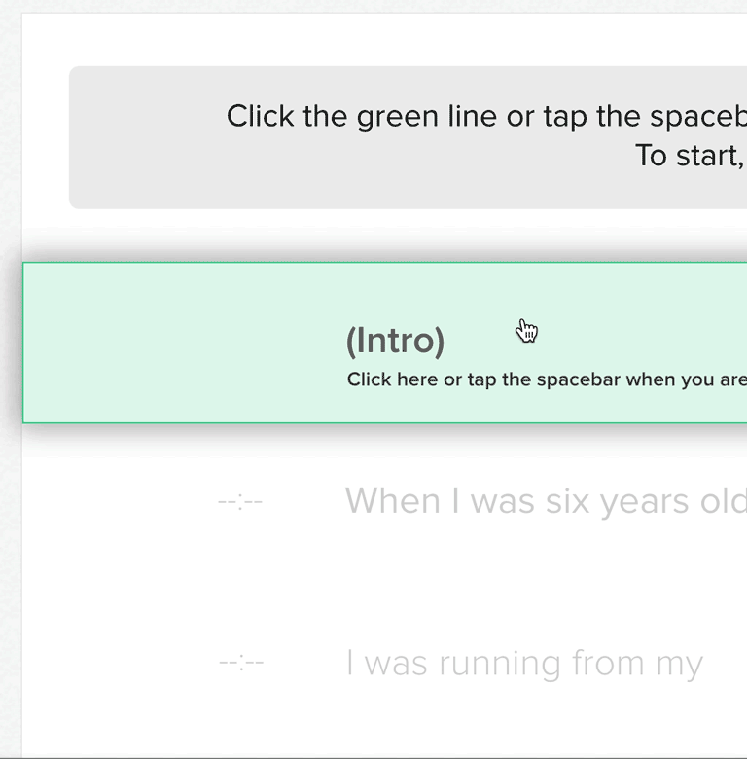747x759 pixels.
Task: Click the gray instruction banner
Action: 146,137
